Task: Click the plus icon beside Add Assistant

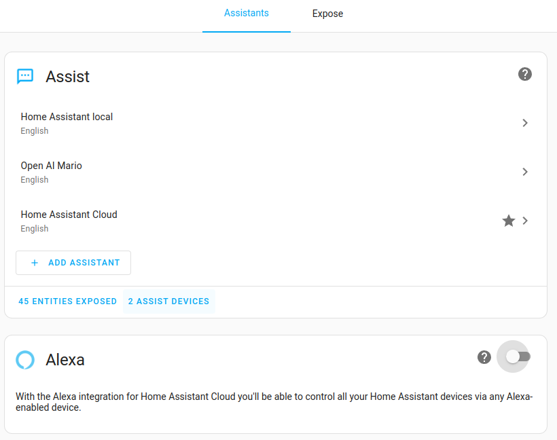Action: coord(35,263)
